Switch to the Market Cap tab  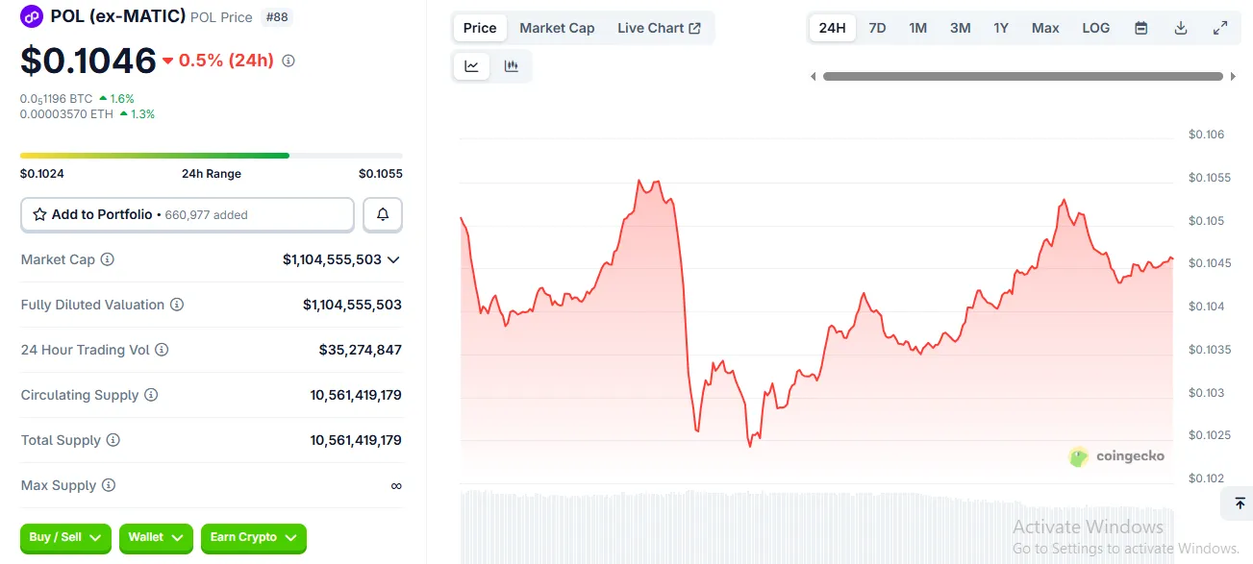pyautogui.click(x=557, y=28)
